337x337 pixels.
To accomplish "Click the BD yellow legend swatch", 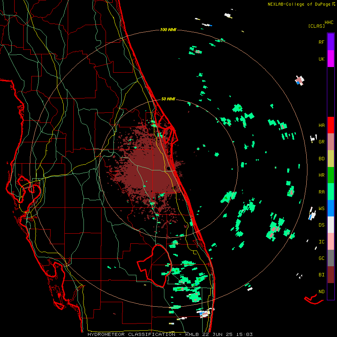I will [331, 158].
